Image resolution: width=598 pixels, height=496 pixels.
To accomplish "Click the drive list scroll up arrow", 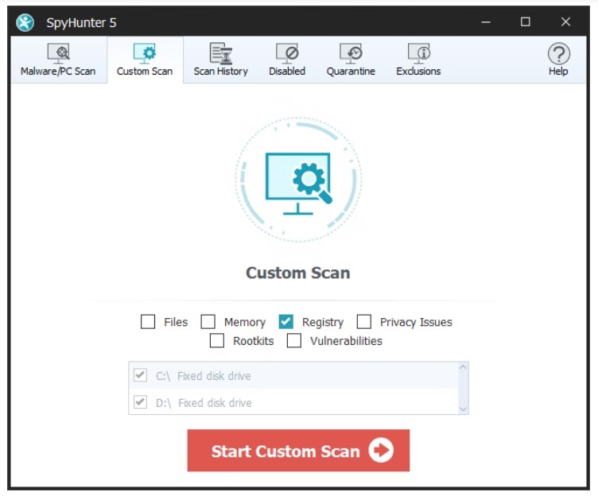I will click(464, 367).
